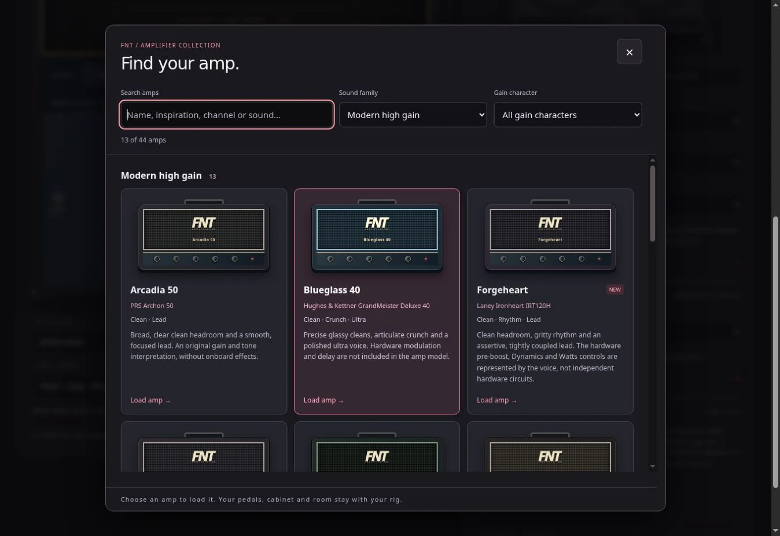Click the page scrollbar down arrow
The height and width of the screenshot is (536, 780).
775,531
